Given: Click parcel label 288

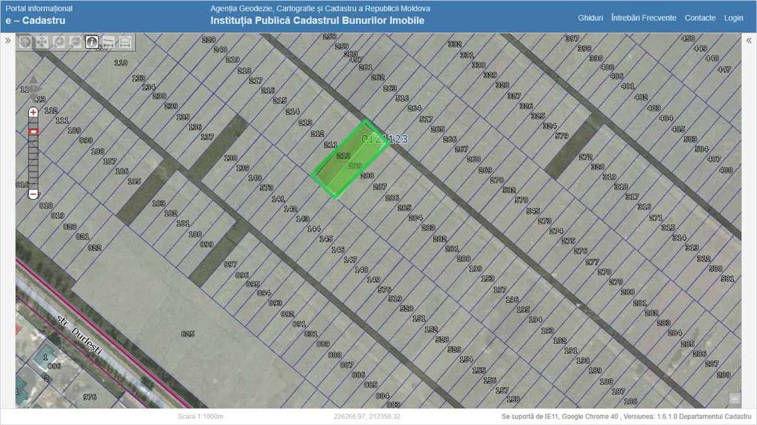Looking at the screenshot, I should coord(723,375).
